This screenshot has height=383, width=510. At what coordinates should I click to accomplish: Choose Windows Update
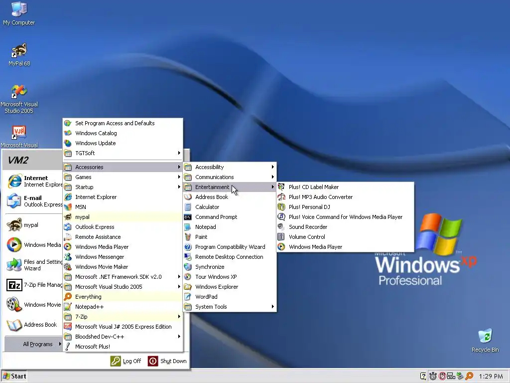pos(123,143)
